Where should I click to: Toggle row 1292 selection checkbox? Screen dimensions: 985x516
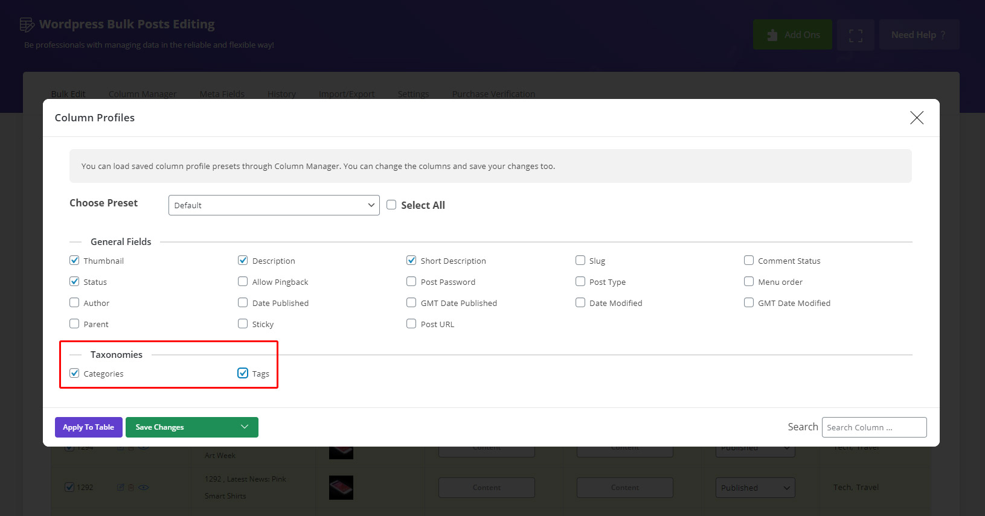[69, 487]
